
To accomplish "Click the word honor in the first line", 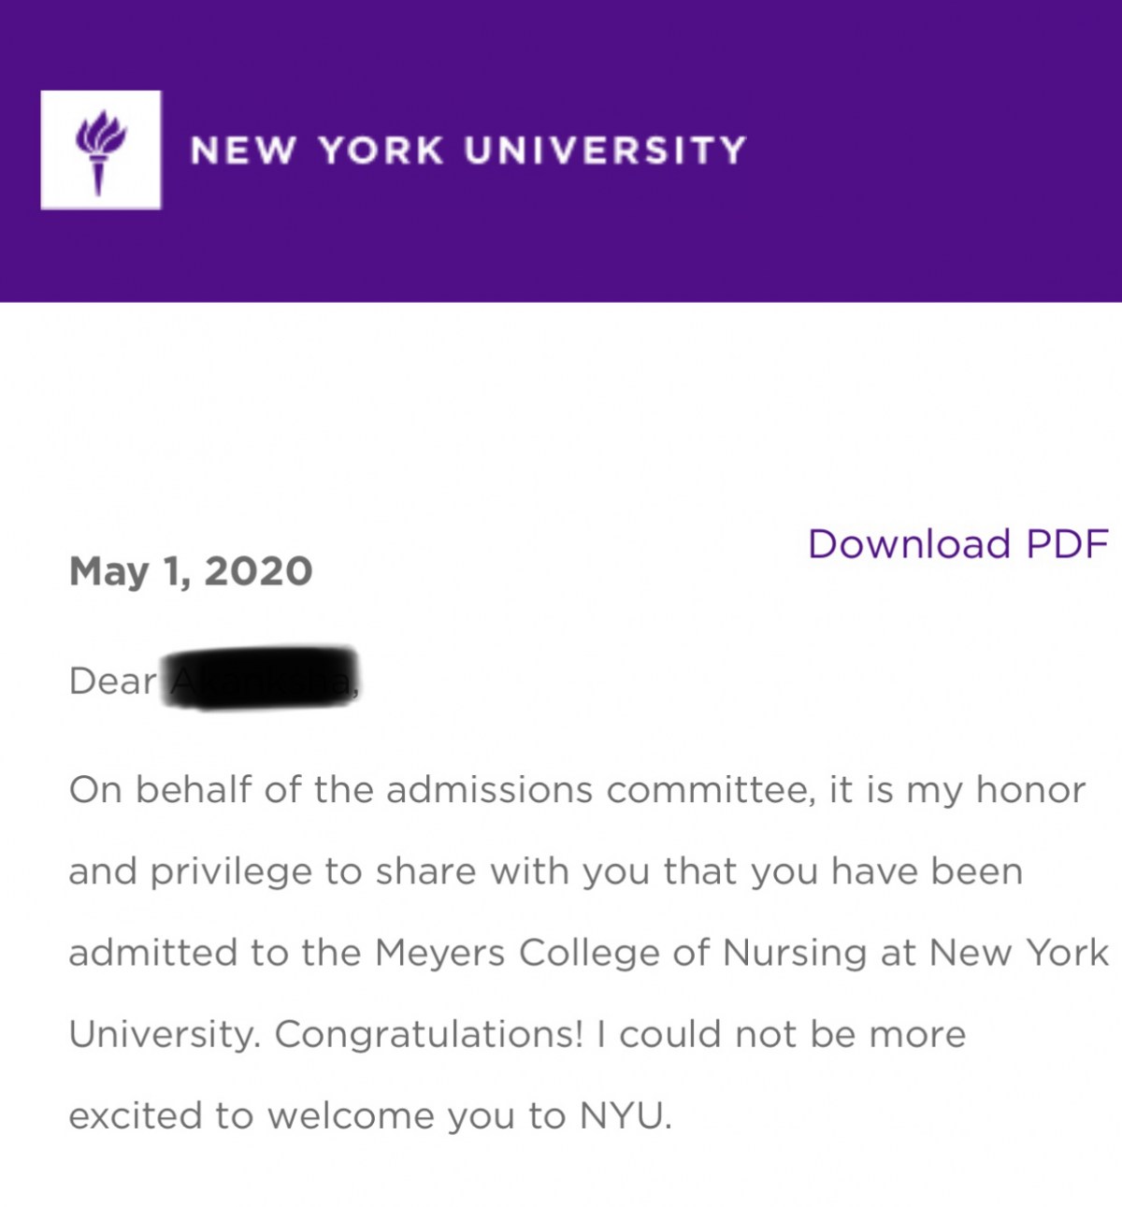I will pyautogui.click(x=1030, y=790).
